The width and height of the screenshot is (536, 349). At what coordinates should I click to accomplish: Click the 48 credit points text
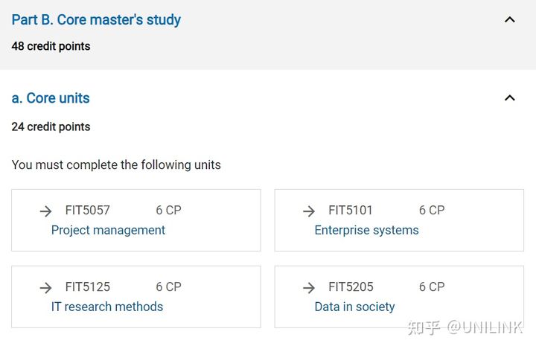[x=51, y=46]
